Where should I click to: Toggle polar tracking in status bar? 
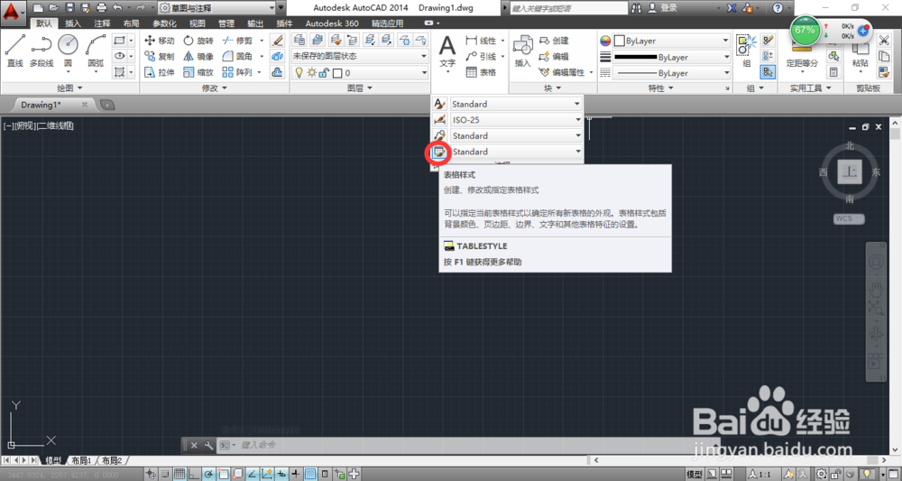pos(208,474)
